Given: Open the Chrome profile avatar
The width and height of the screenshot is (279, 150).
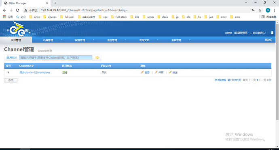Looking at the screenshot, I should 268,11.
